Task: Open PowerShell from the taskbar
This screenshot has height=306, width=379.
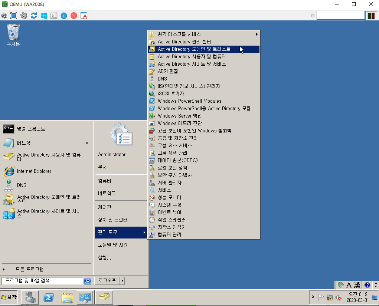Action: coord(49,297)
